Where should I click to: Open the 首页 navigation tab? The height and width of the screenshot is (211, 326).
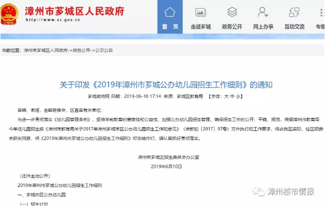point(169,27)
